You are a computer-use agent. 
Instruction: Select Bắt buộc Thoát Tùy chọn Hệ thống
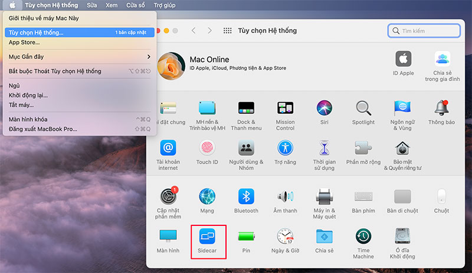pyautogui.click(x=80, y=71)
